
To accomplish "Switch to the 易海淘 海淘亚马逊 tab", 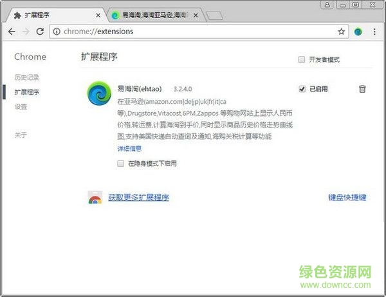I will 155,15.
